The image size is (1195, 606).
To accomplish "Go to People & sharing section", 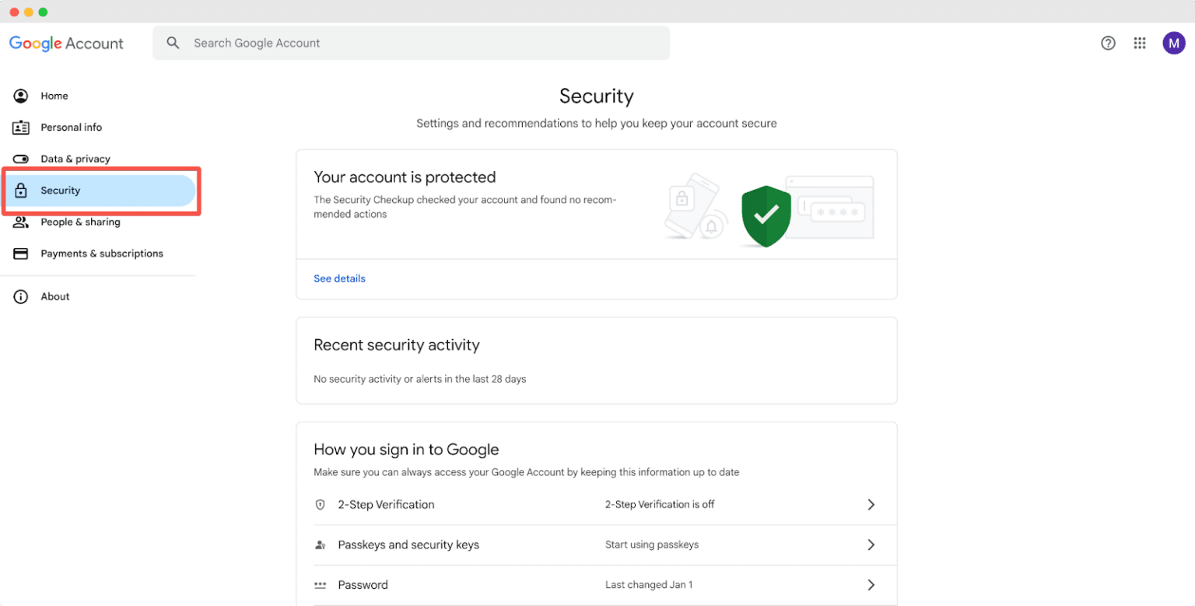I will click(80, 222).
